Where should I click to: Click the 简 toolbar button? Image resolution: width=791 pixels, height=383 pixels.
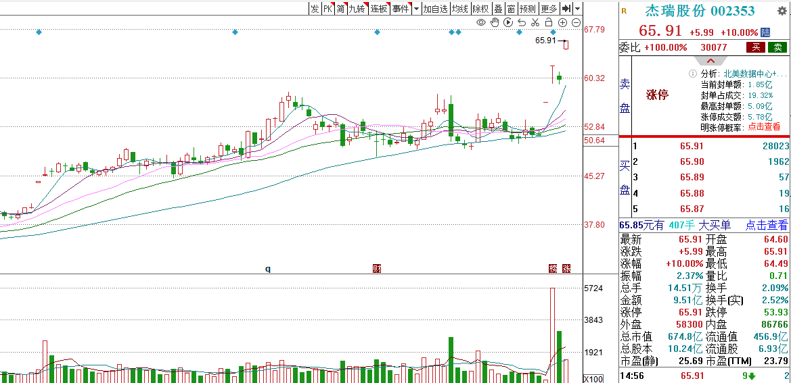(340, 9)
